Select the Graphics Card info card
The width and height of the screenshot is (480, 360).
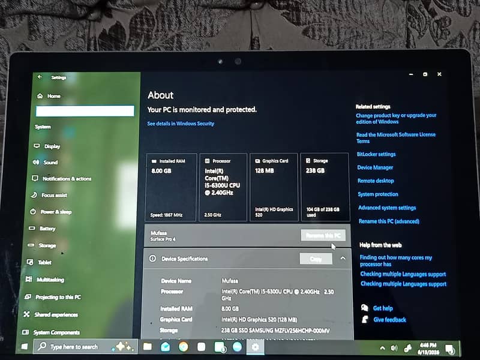point(274,187)
